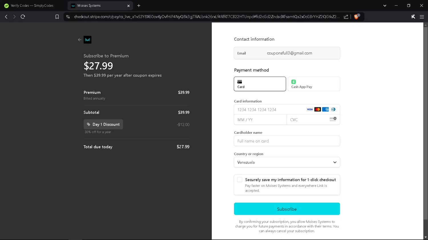
Task: Click the Visa card logo
Action: pyautogui.click(x=310, y=109)
